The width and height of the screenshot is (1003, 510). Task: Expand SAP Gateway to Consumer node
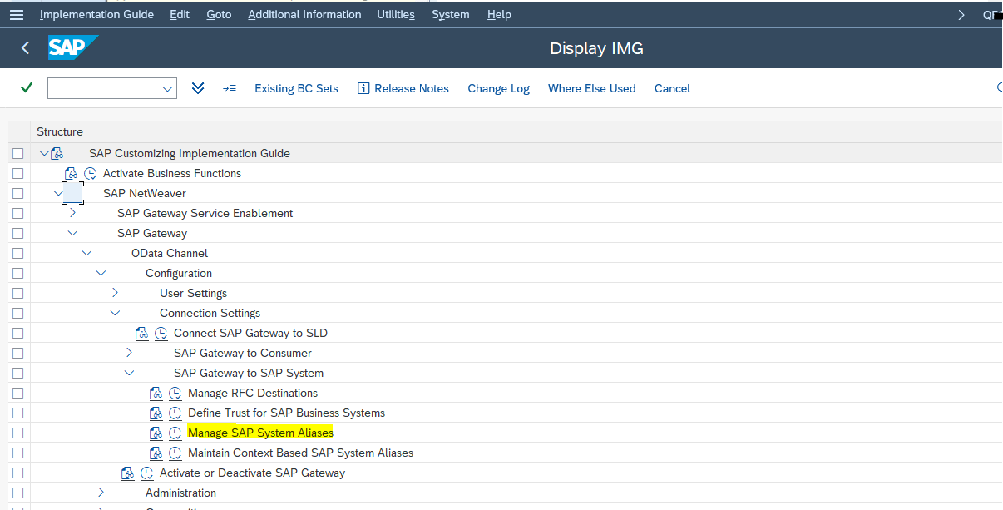129,353
